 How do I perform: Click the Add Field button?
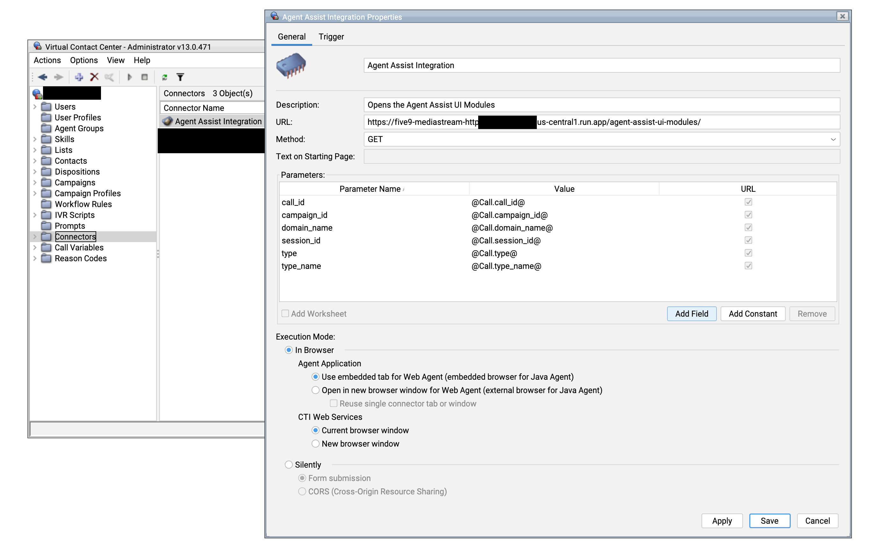pos(692,314)
